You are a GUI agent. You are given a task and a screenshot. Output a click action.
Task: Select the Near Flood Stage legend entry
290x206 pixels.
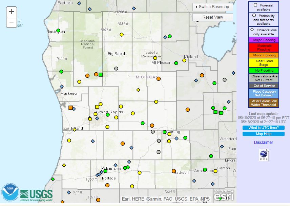tap(264, 63)
